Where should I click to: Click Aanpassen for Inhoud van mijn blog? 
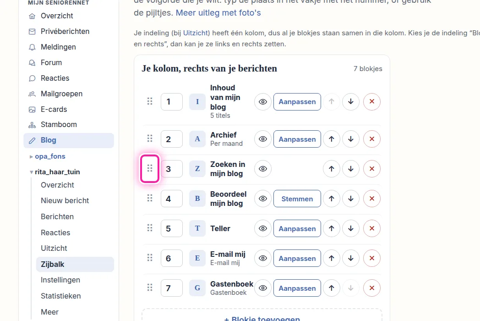pyautogui.click(x=297, y=102)
